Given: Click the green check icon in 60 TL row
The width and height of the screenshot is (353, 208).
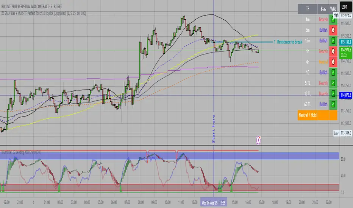Looking at the screenshot, I should (x=333, y=104).
